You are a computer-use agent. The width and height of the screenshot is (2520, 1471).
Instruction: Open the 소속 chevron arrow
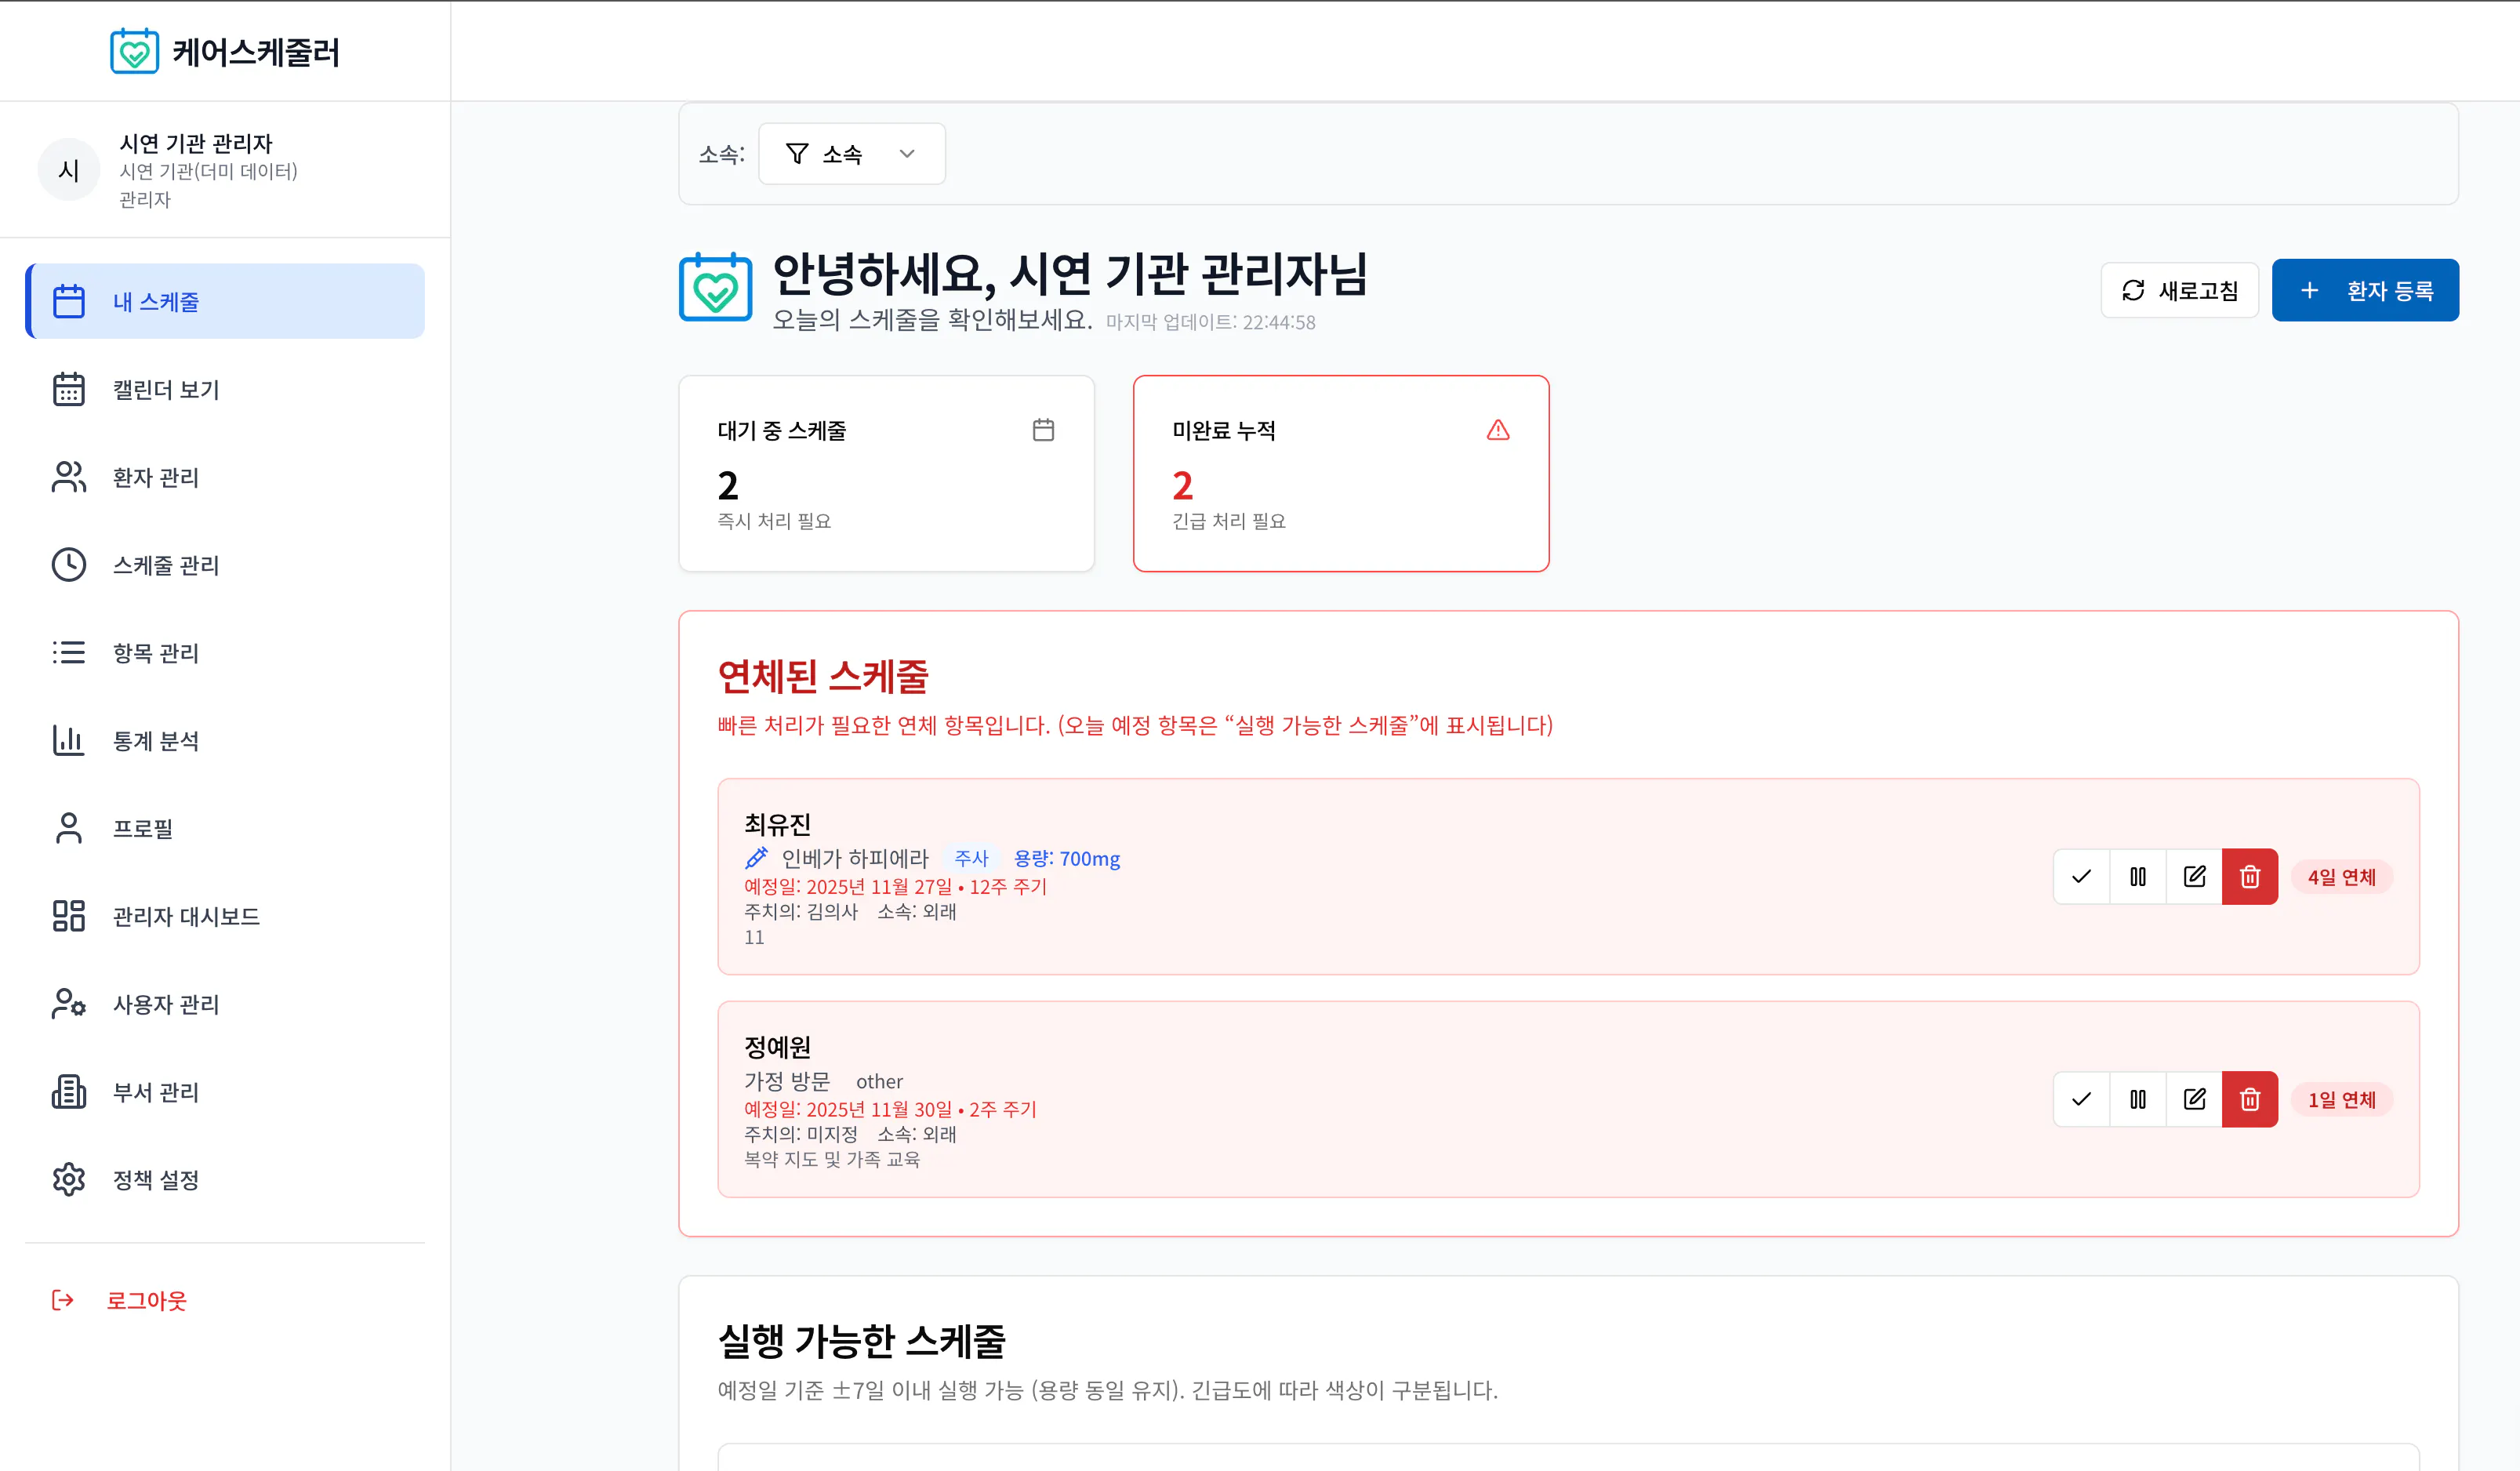click(907, 153)
